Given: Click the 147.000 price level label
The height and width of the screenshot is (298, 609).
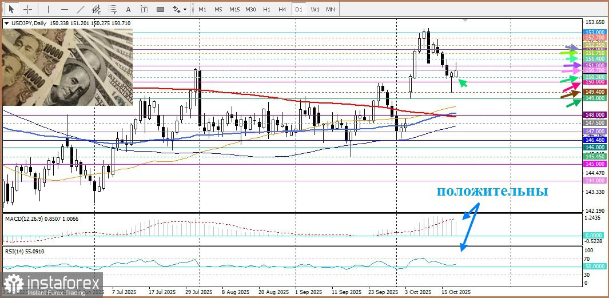Looking at the screenshot, I should point(595,132).
